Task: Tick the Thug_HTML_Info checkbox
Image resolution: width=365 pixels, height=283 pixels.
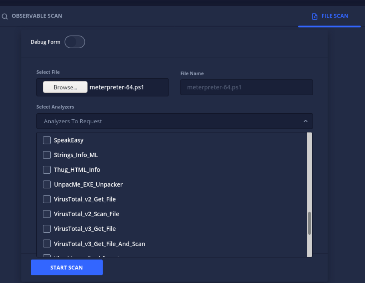Action: pos(47,170)
